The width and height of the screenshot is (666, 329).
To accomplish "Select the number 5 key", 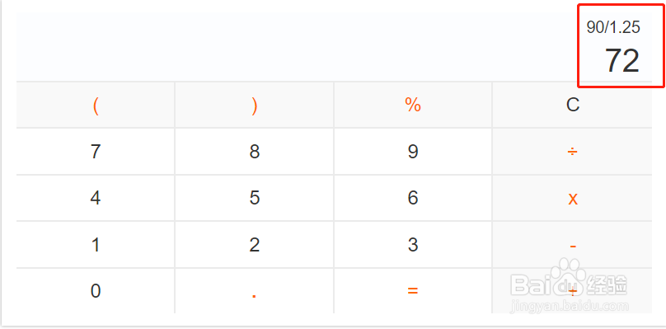I will click(x=255, y=198).
